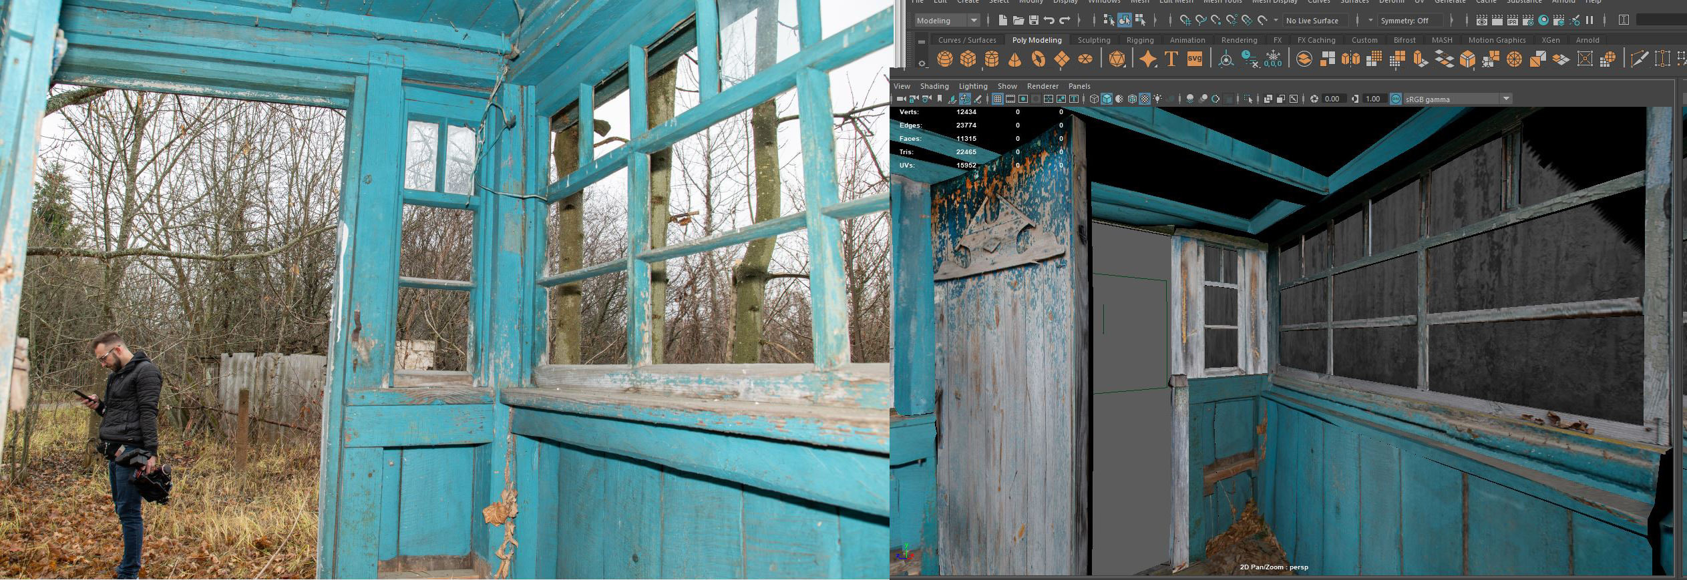Switch to the Rigging shelf tab
The height and width of the screenshot is (580, 1687).
click(1140, 40)
